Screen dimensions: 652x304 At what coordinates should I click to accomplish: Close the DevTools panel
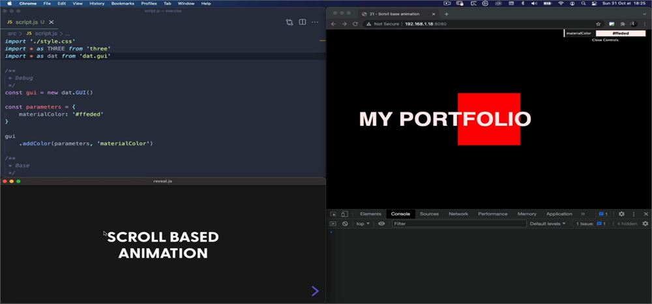point(645,214)
